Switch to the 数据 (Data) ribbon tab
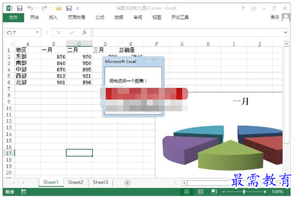The width and height of the screenshot is (296, 197). (119, 18)
